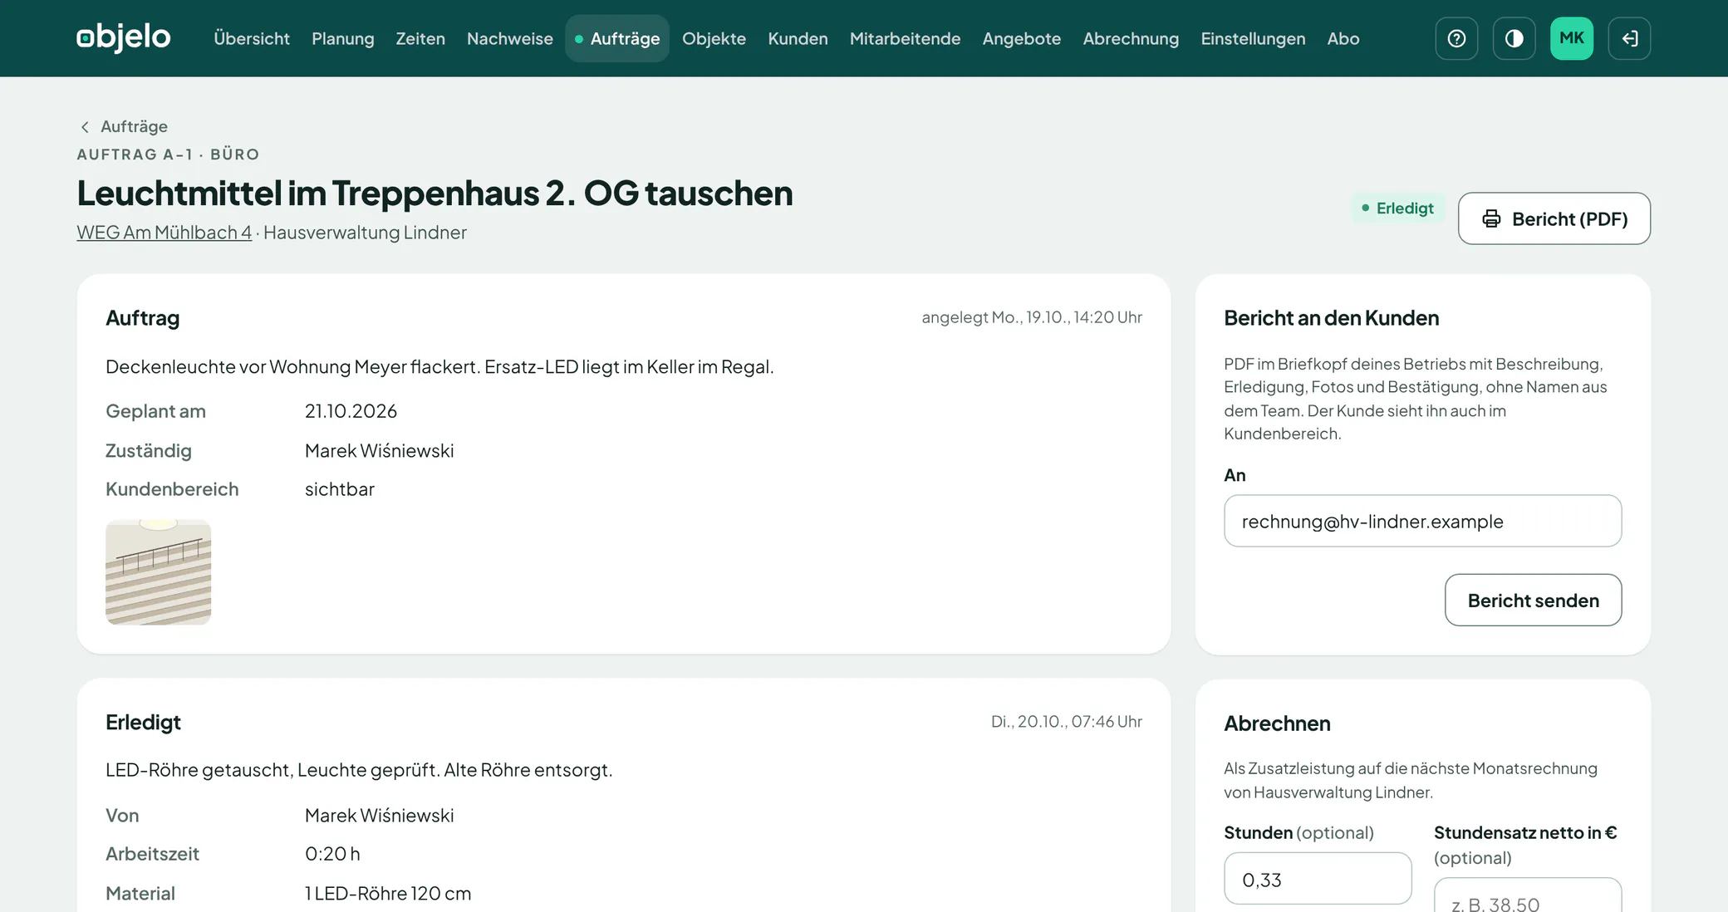Open Mitarbeitende in the navigation

(905, 38)
